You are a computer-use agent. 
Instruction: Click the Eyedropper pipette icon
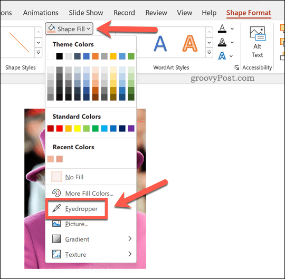[x=56, y=208]
